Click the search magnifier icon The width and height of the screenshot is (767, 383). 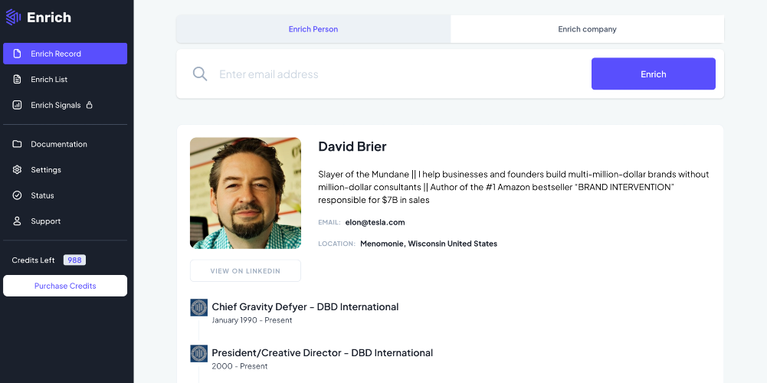(199, 74)
